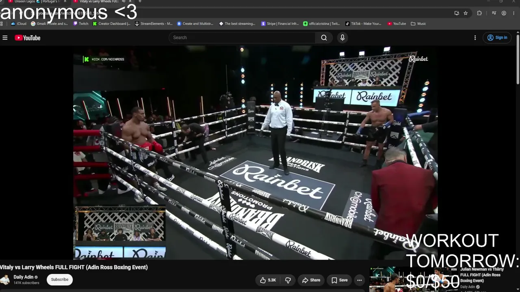This screenshot has width=520, height=292.
Task: Open the Twitch bookmark
Action: pyautogui.click(x=81, y=24)
